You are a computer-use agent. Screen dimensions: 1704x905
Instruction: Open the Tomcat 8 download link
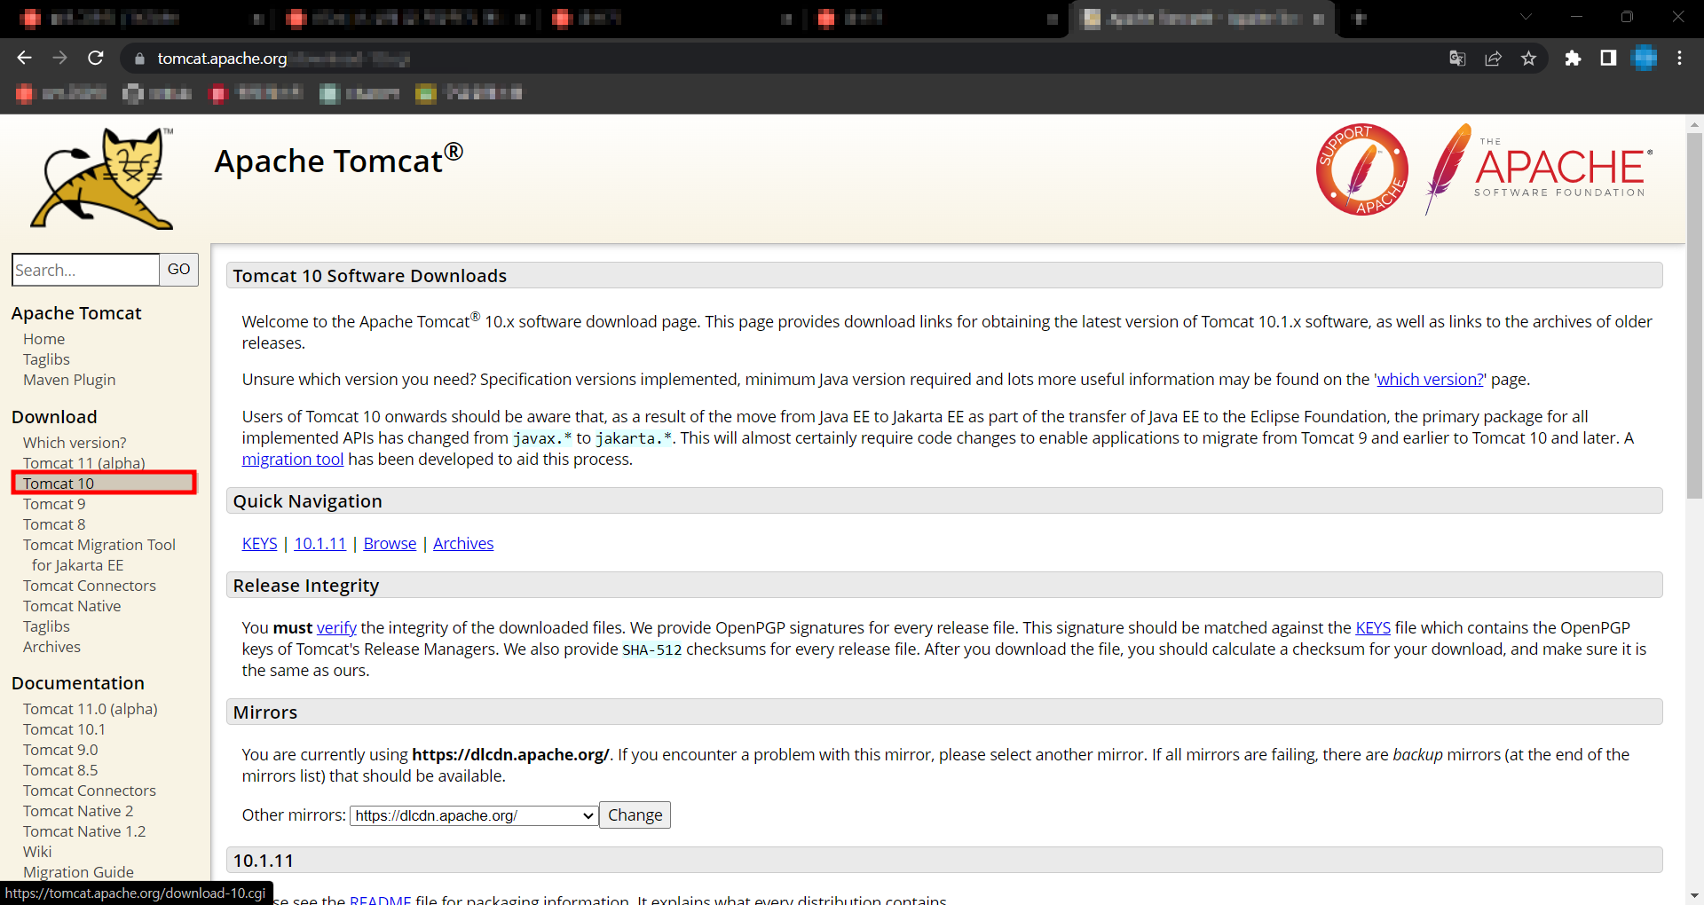[54, 524]
